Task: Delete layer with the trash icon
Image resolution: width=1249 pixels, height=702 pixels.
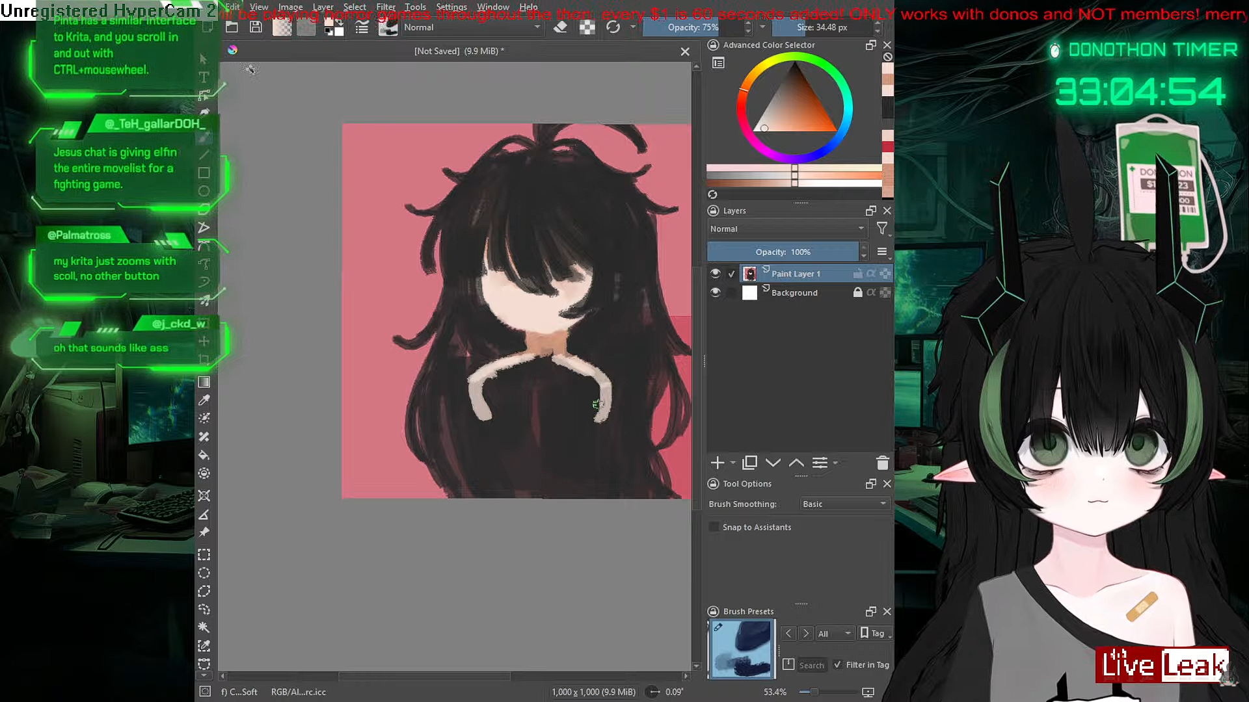Action: [x=882, y=463]
